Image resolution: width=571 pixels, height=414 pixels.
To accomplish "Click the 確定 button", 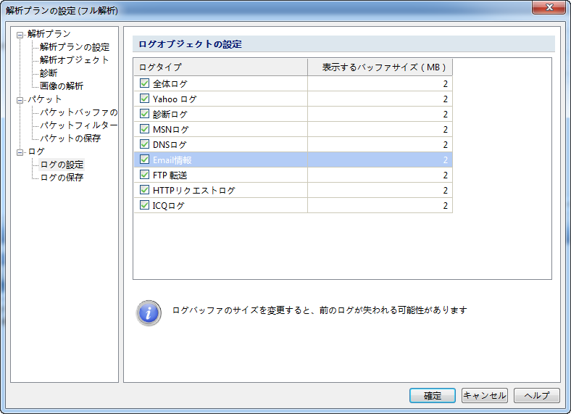I will click(433, 396).
